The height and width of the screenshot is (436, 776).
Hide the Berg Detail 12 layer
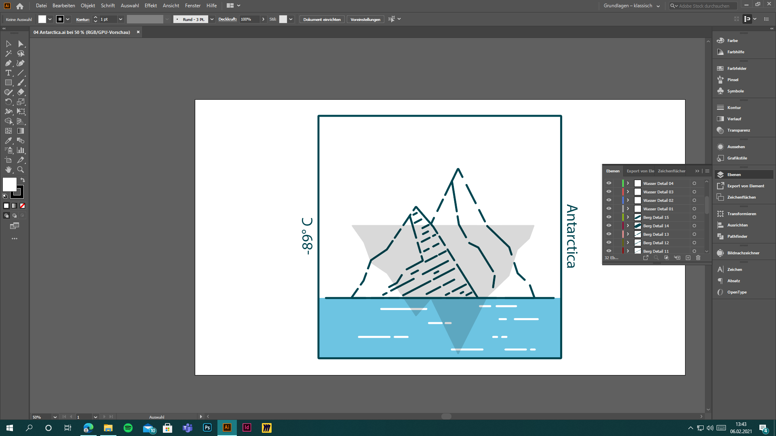[609, 243]
